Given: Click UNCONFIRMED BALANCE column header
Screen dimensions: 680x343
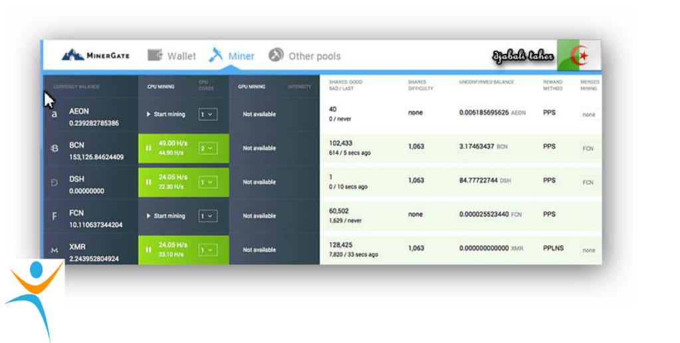Looking at the screenshot, I should (x=487, y=82).
